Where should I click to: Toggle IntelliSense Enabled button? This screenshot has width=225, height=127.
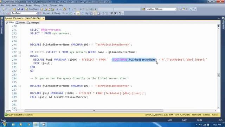[78, 13]
